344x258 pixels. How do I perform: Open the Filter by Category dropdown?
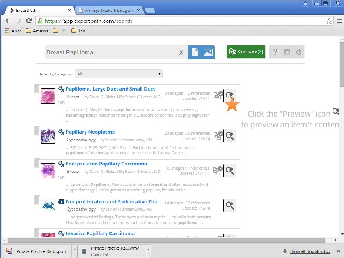click(x=118, y=74)
